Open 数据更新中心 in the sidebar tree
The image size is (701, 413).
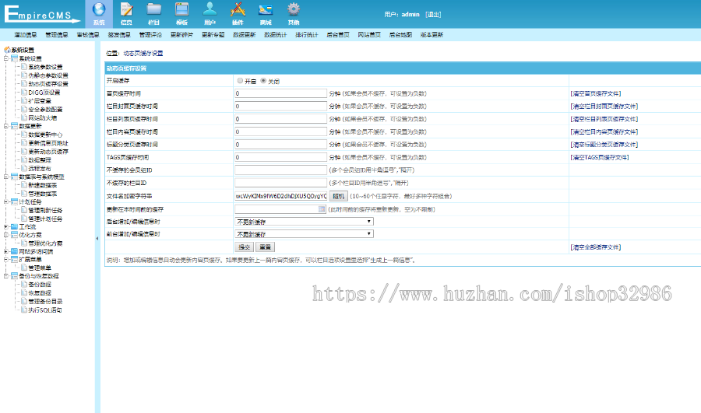click(x=46, y=135)
